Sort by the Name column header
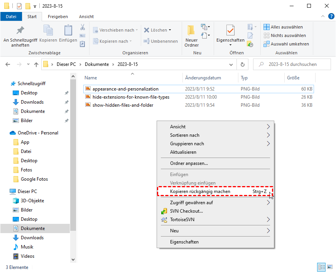Screen dimensions: 336x272 pos(133,78)
